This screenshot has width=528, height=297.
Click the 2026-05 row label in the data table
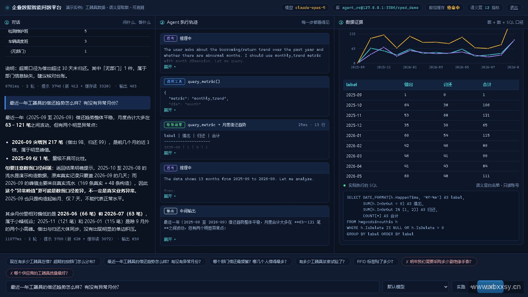(x=354, y=176)
